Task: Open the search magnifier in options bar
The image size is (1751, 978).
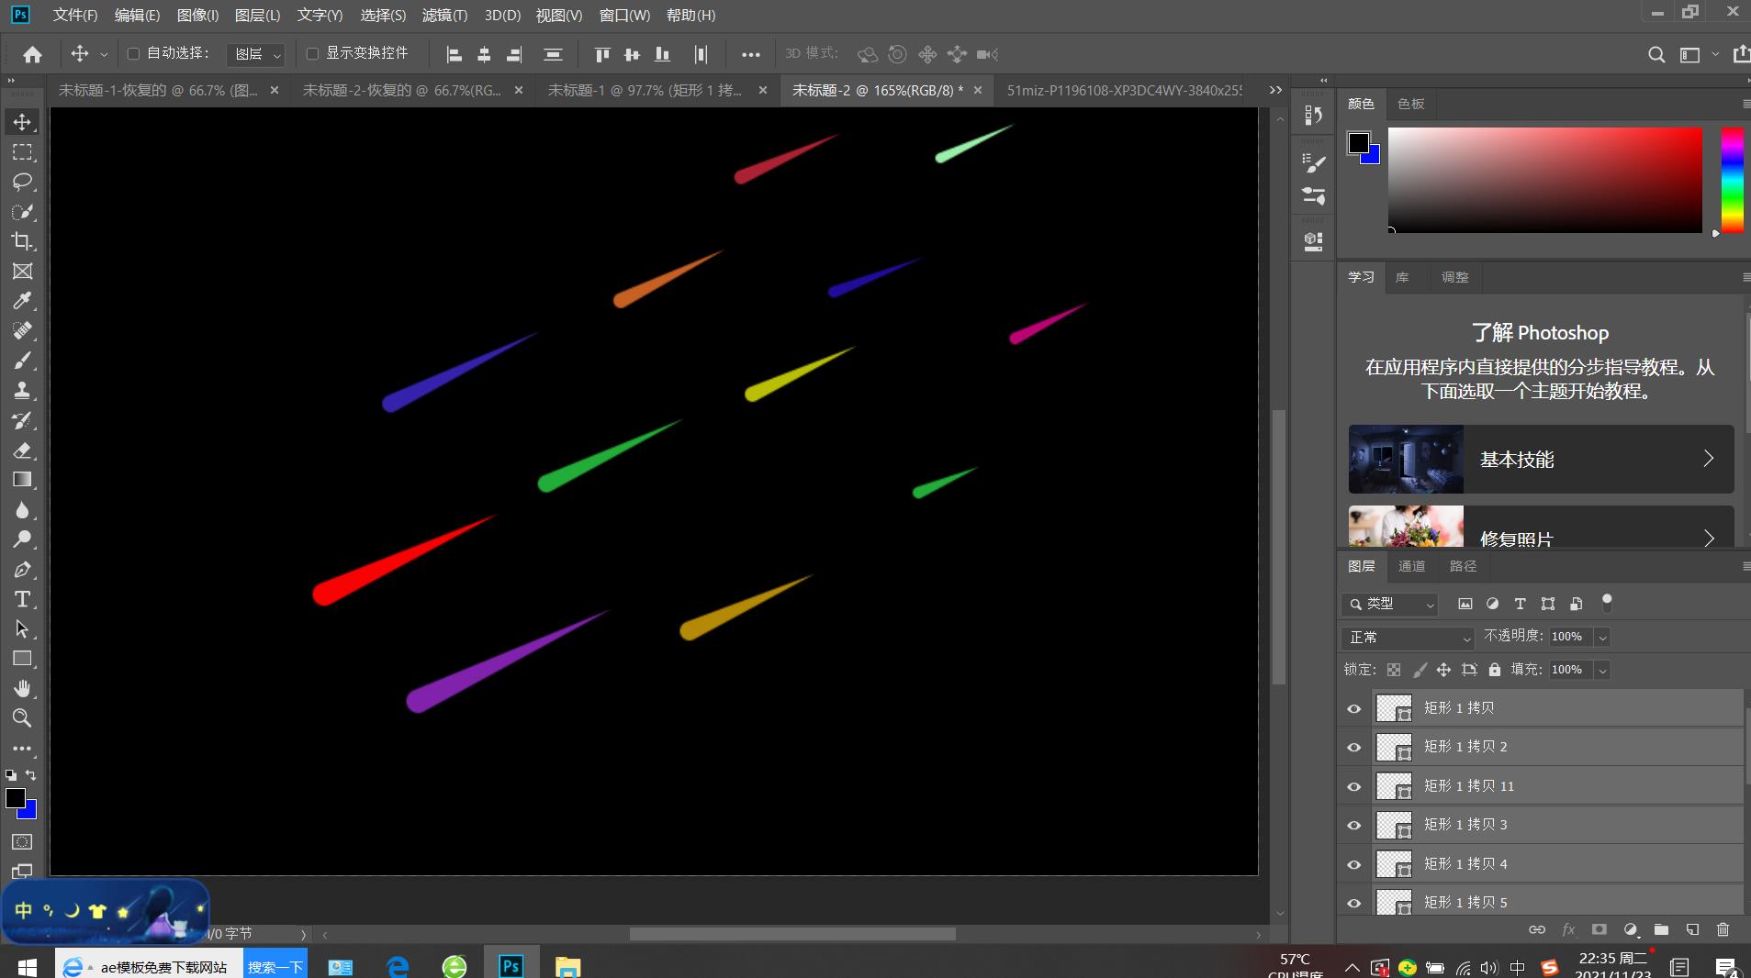Action: coord(1656,54)
